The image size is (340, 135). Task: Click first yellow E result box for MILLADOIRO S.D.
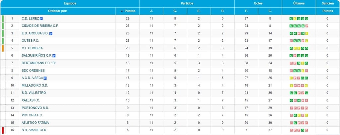[291, 86]
